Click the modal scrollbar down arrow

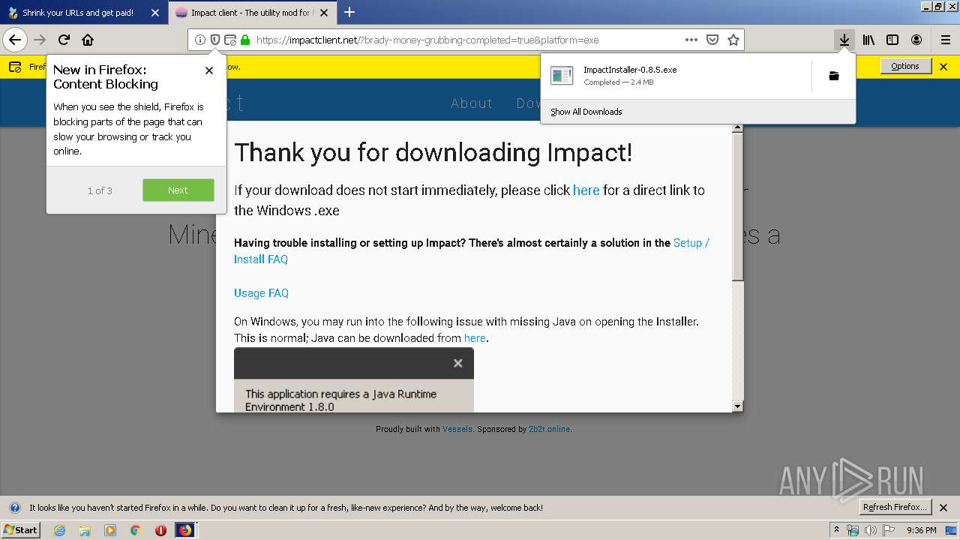click(737, 406)
